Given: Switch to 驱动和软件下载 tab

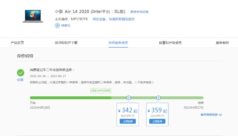Looking at the screenshot, I should pos(66,43).
